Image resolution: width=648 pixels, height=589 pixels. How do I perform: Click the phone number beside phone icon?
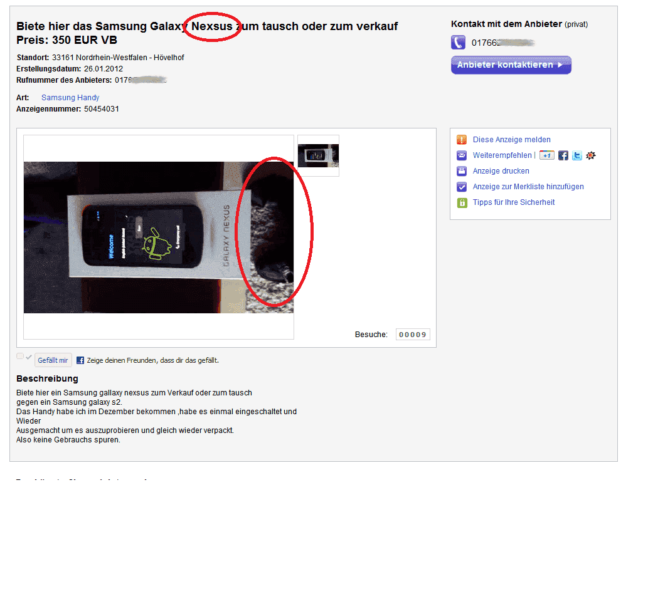pos(503,43)
